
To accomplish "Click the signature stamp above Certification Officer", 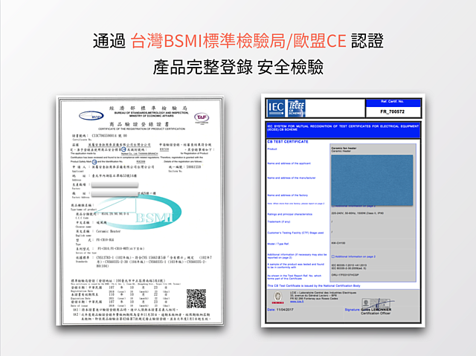I will pyautogui.click(x=377, y=303).
